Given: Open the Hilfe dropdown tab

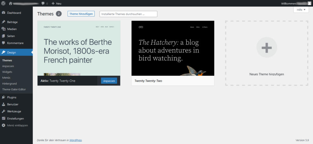Looking at the screenshot, I should point(301,9).
